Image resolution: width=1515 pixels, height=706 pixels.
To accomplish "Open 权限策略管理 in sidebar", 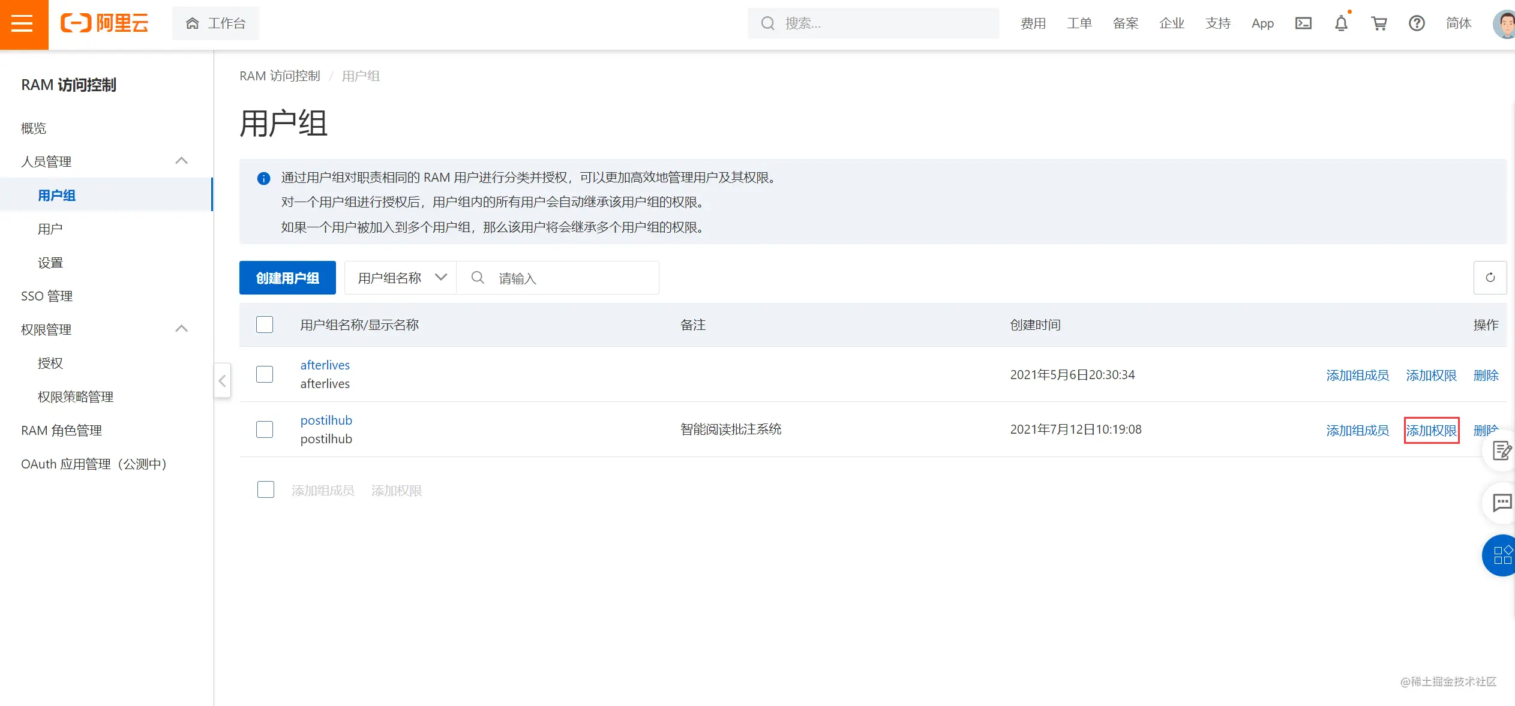I will [75, 396].
